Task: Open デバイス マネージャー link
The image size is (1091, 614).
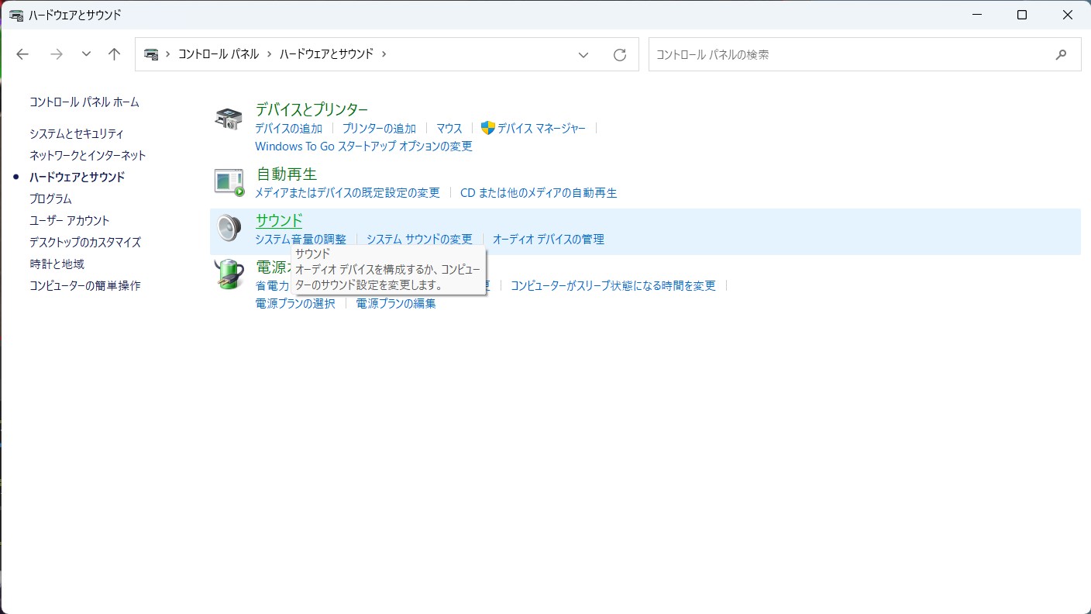Action: pyautogui.click(x=542, y=129)
